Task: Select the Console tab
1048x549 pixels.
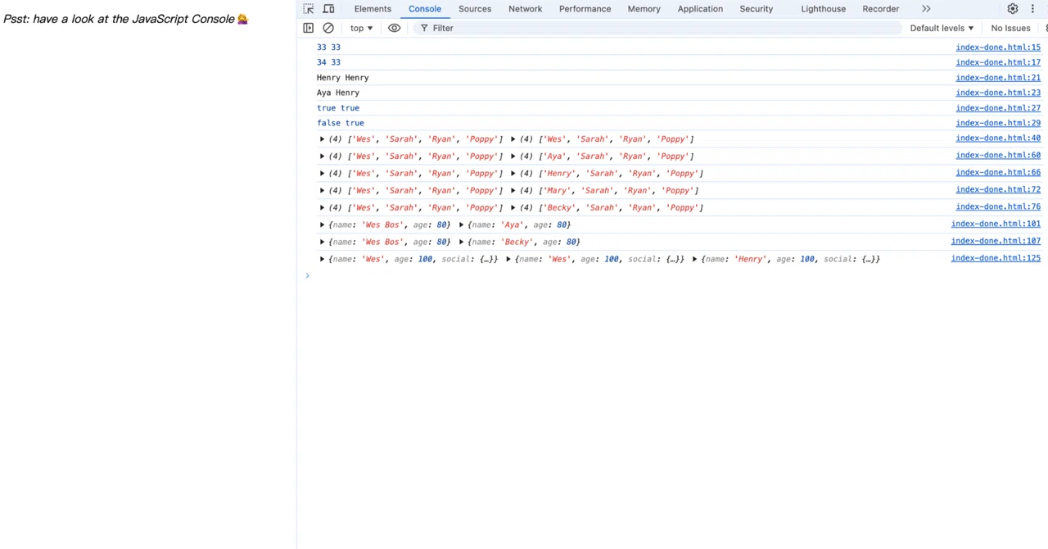Action: click(425, 9)
